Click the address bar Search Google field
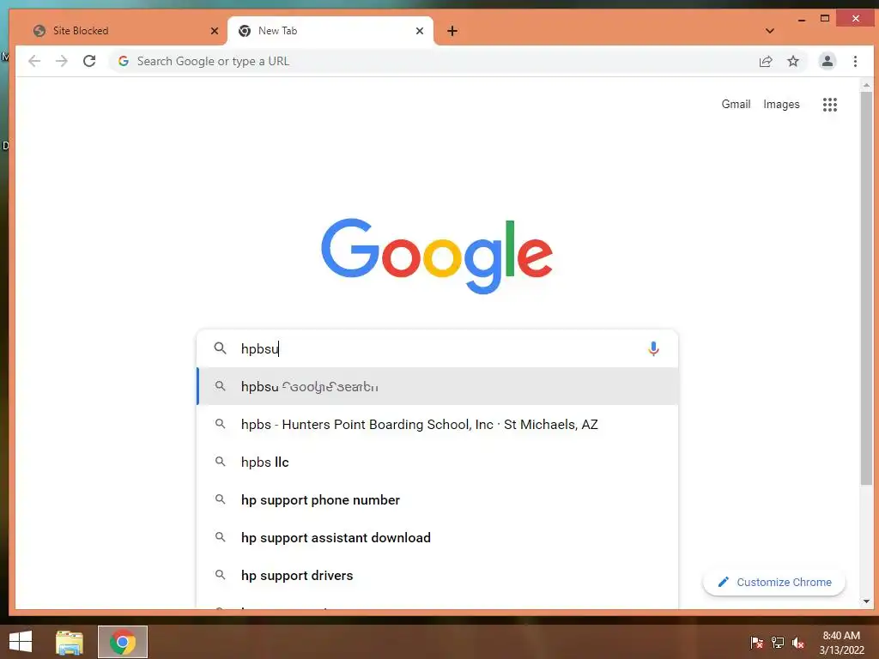 (x=437, y=61)
